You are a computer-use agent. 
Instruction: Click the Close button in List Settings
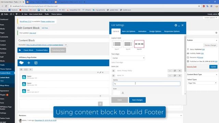point(119,100)
